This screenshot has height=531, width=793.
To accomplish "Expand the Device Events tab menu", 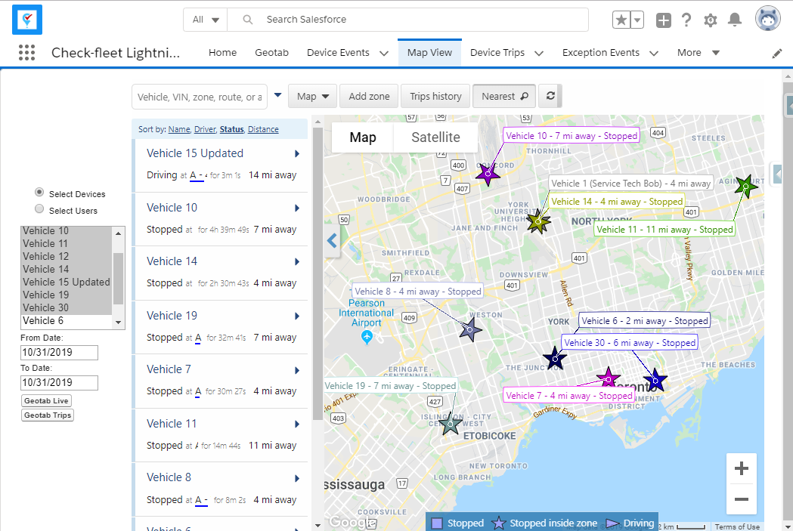I will click(x=384, y=54).
